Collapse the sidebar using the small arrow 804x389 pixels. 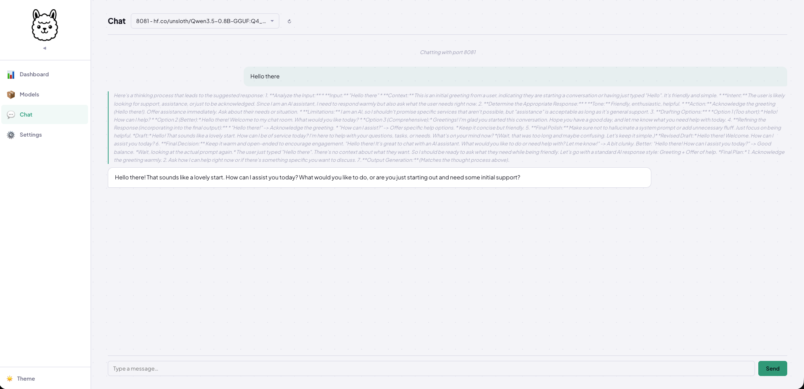click(x=44, y=48)
